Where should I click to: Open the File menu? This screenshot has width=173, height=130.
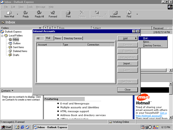pyautogui.click(x=6, y=7)
